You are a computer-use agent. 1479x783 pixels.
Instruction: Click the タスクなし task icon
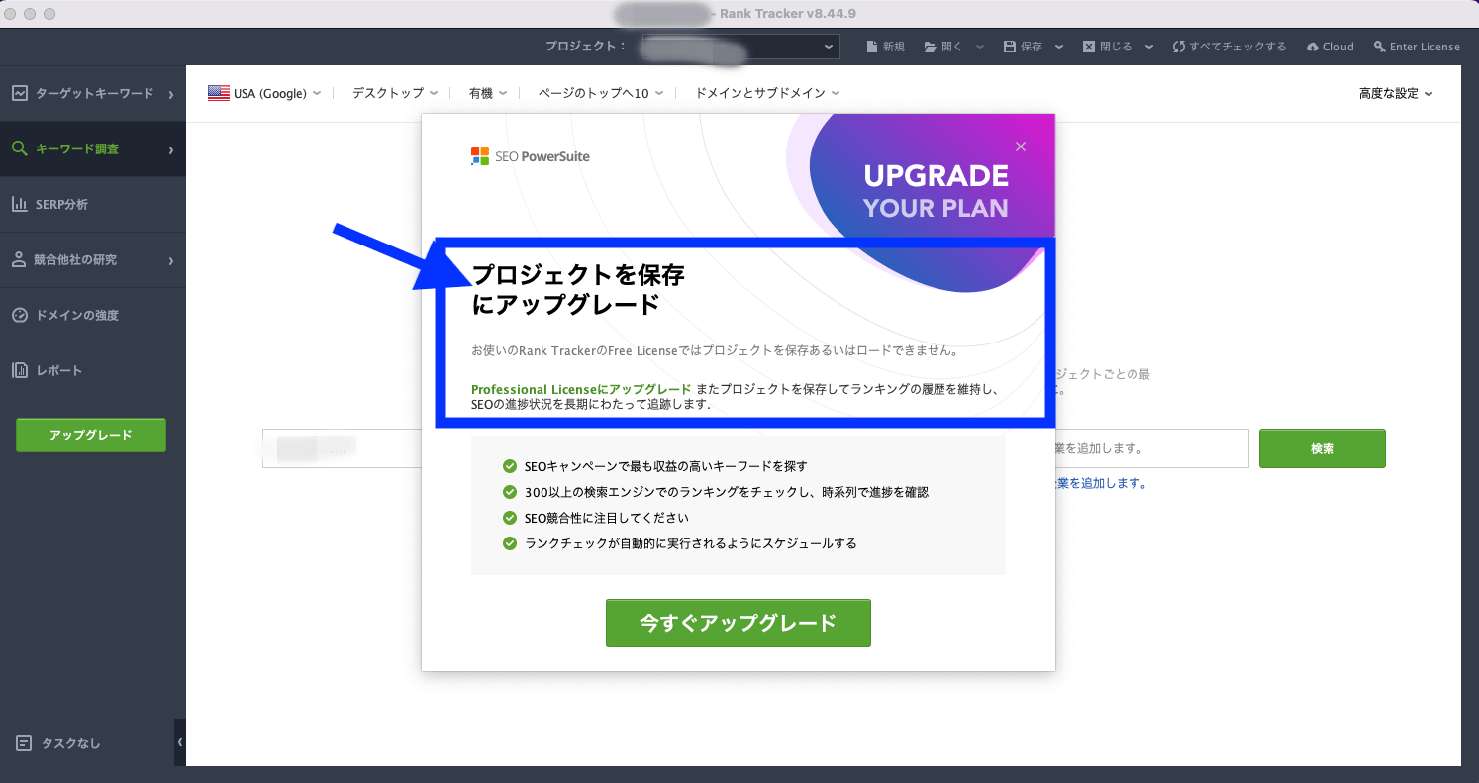click(24, 743)
